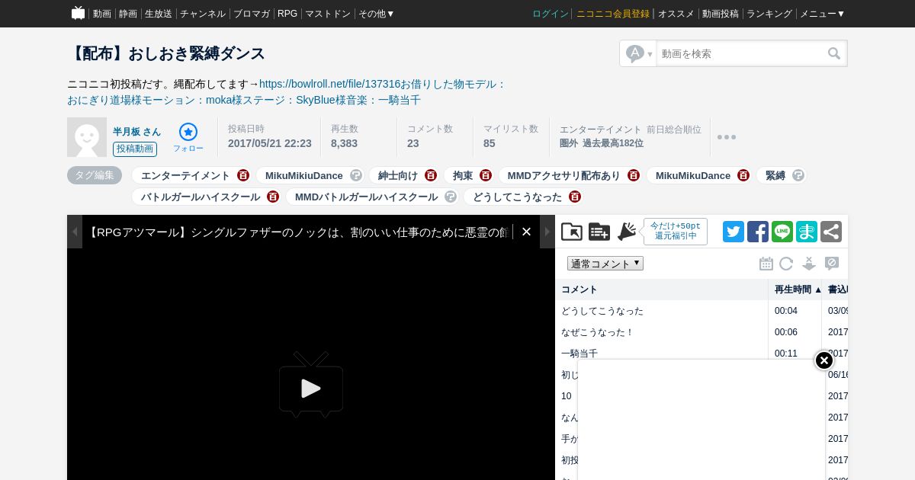The width and height of the screenshot is (915, 480).
Task: Click the 今だけ+50pt 還元福引中 bubble
Action: click(676, 232)
